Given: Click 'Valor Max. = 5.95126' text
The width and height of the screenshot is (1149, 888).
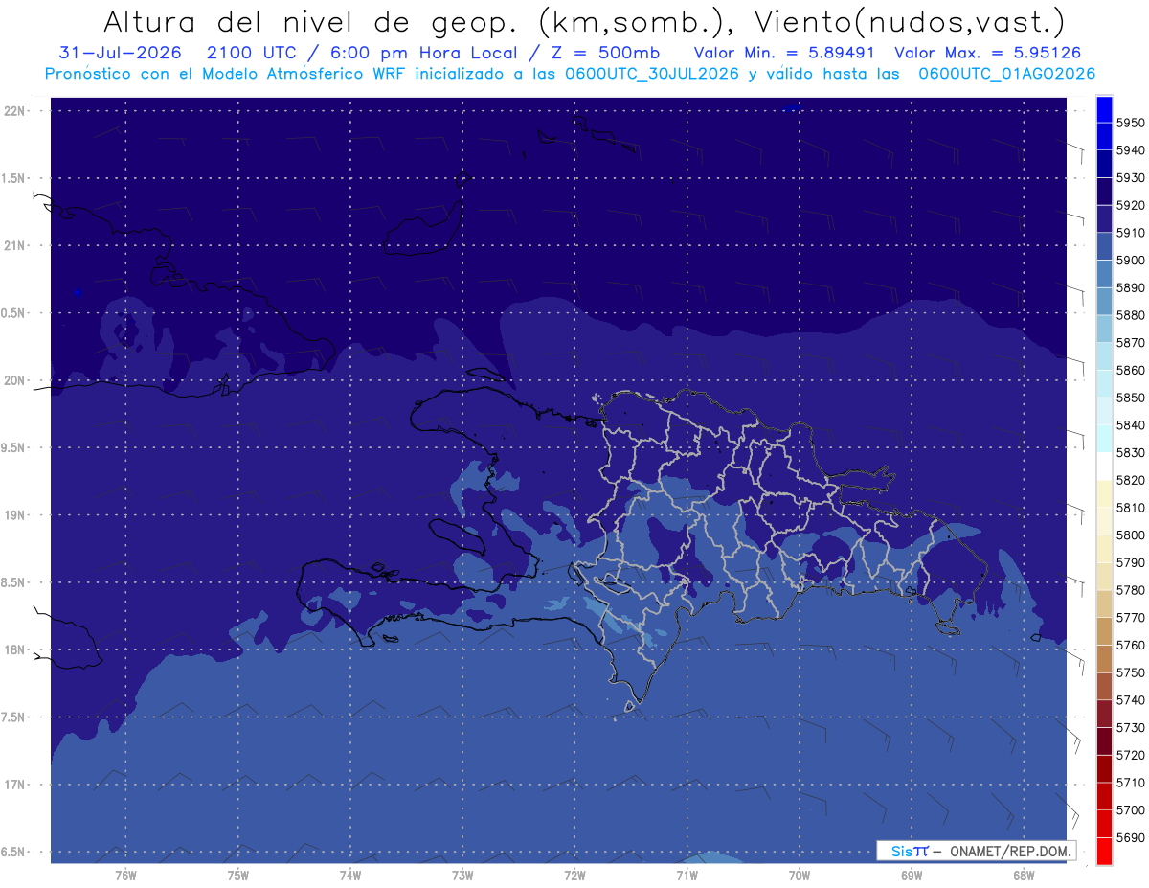Looking at the screenshot, I should click(988, 54).
